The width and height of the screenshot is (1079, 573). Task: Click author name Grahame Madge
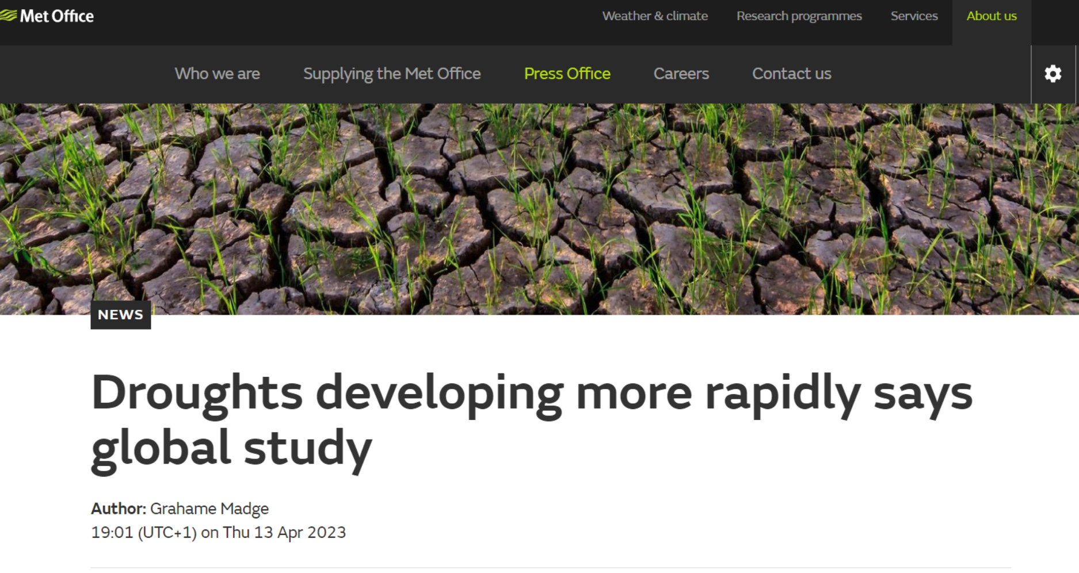209,509
